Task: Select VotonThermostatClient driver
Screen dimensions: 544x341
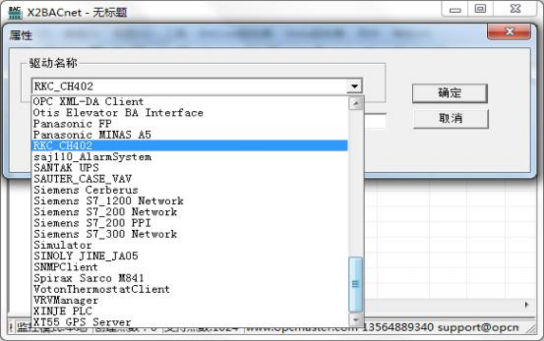Action: coord(190,289)
